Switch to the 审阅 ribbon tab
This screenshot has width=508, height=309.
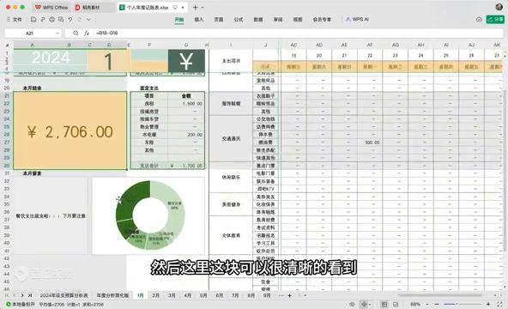[278, 20]
